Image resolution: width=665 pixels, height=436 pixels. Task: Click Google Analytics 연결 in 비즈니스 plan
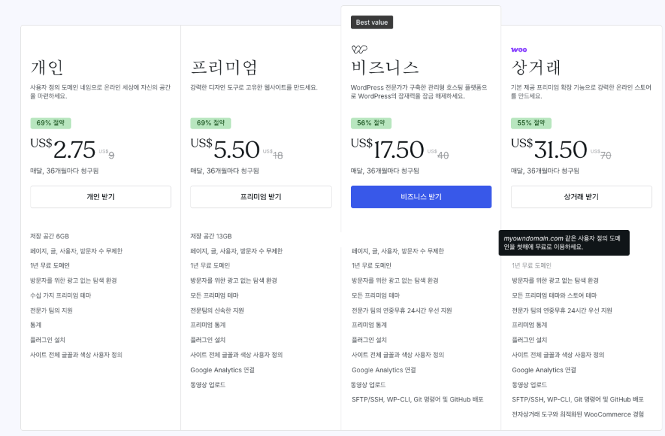coord(384,370)
